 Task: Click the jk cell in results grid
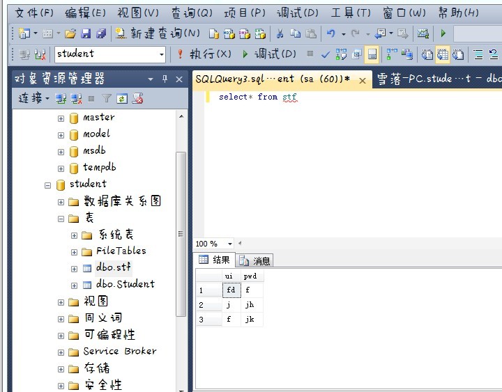tap(252, 320)
